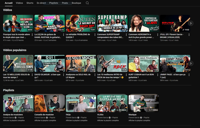Open the channel search magnifier icon

click(87, 3)
